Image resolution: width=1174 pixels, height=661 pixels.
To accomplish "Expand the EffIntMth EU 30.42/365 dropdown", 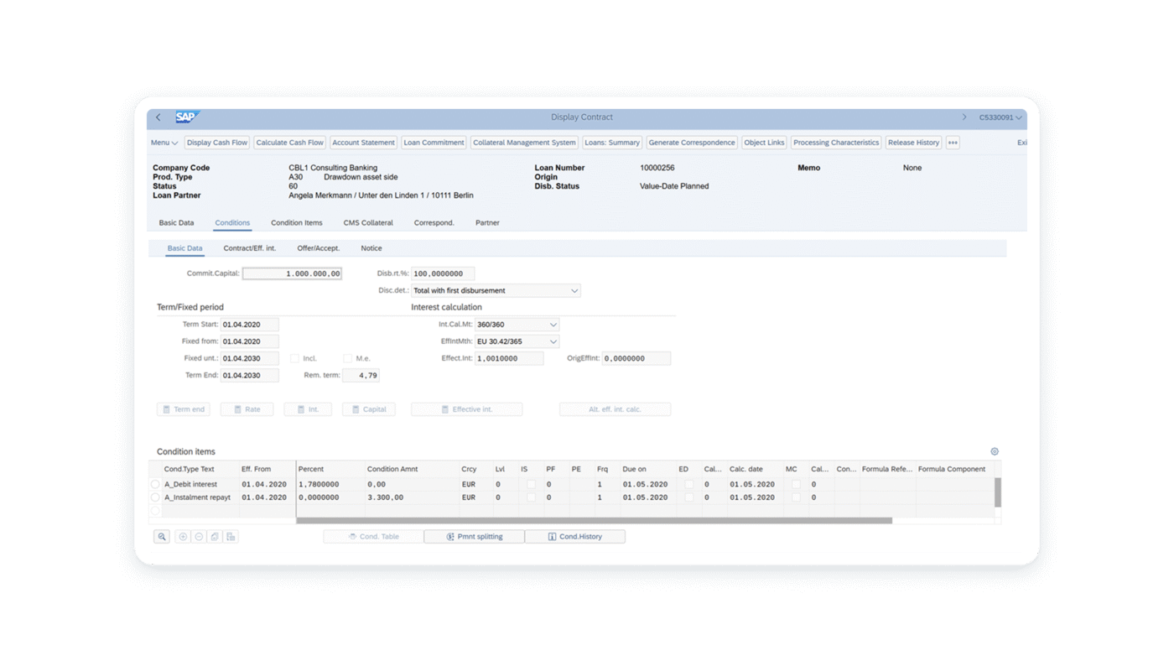I will point(554,341).
